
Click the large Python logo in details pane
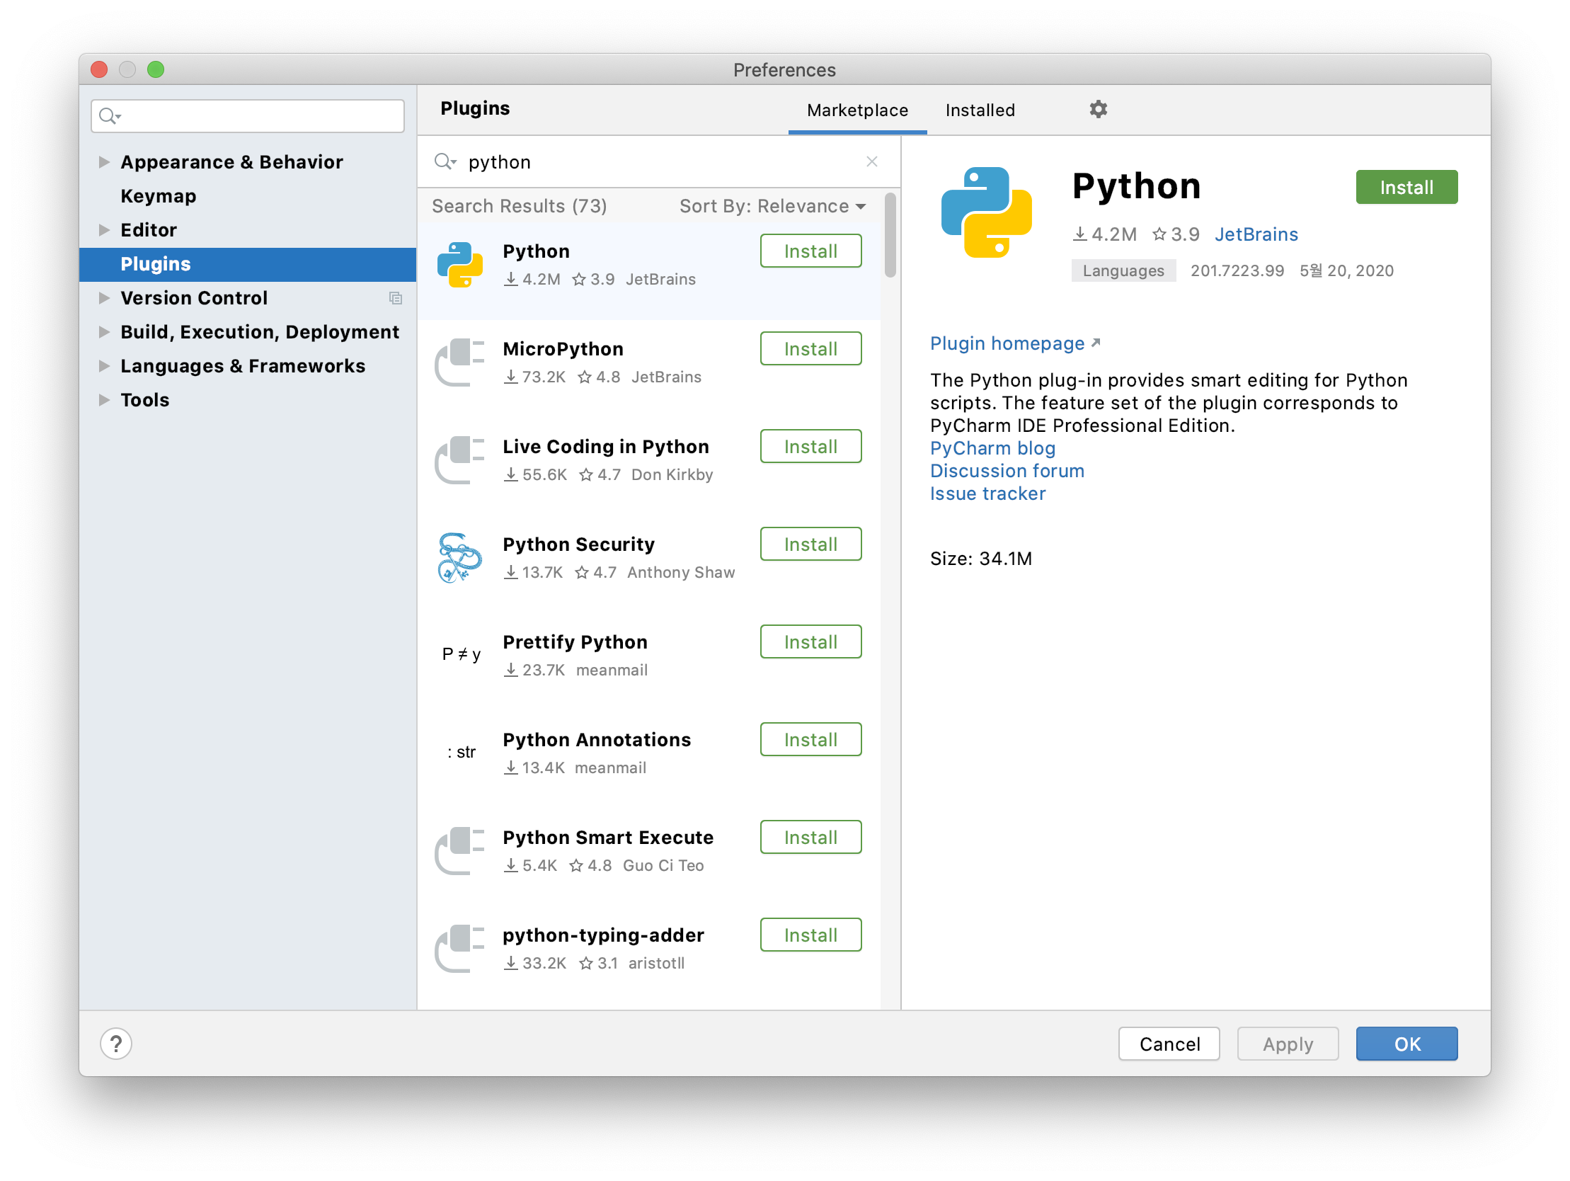[x=986, y=212]
